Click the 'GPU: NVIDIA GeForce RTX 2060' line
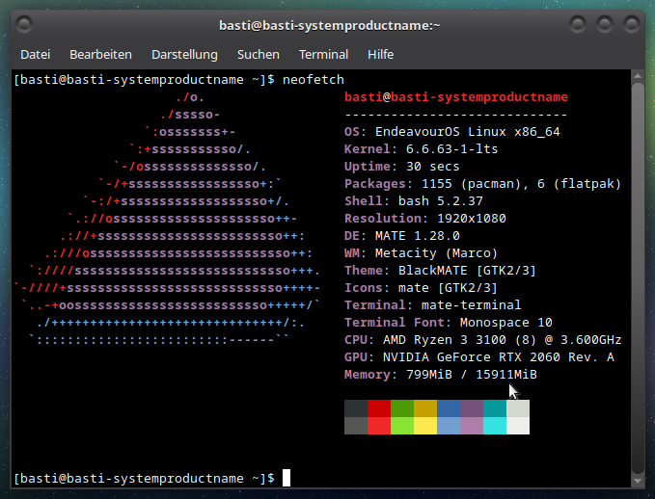 479,357
